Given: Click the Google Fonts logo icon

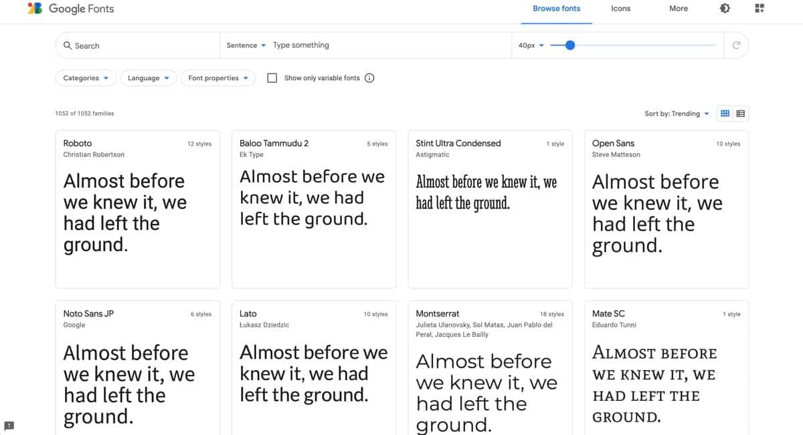Looking at the screenshot, I should (35, 9).
